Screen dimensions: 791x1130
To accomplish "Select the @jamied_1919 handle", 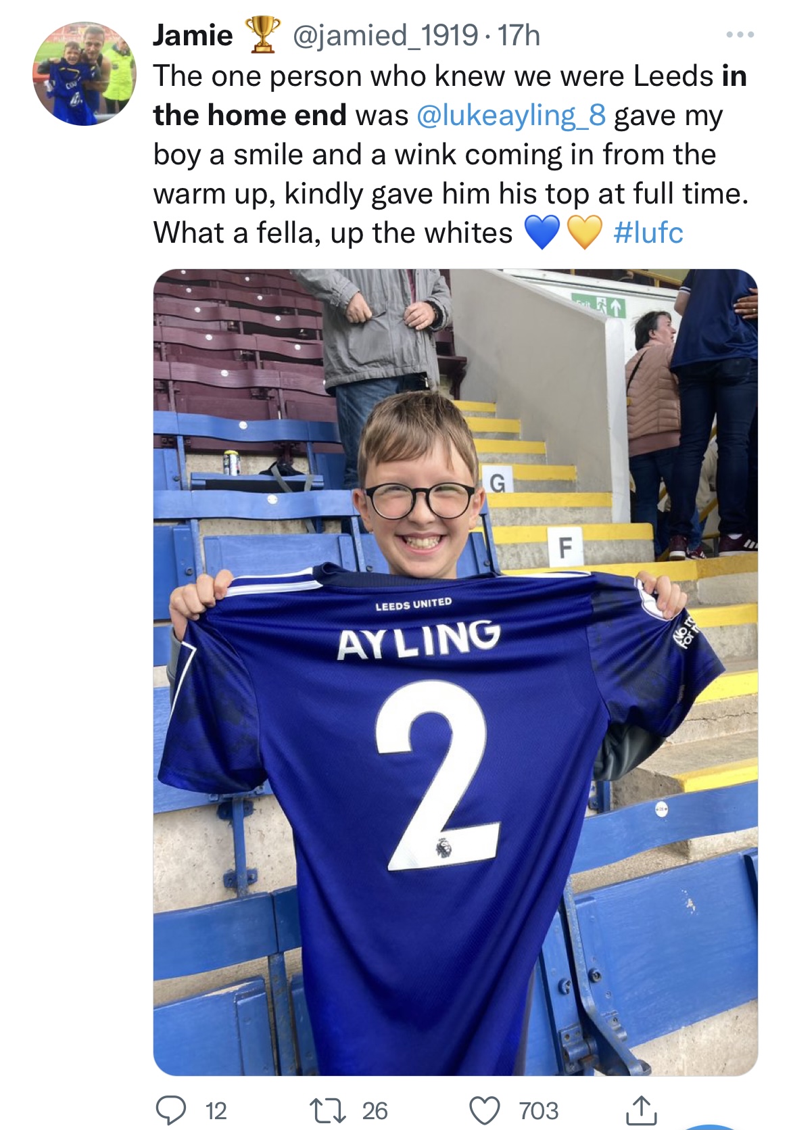I will pyautogui.click(x=384, y=35).
